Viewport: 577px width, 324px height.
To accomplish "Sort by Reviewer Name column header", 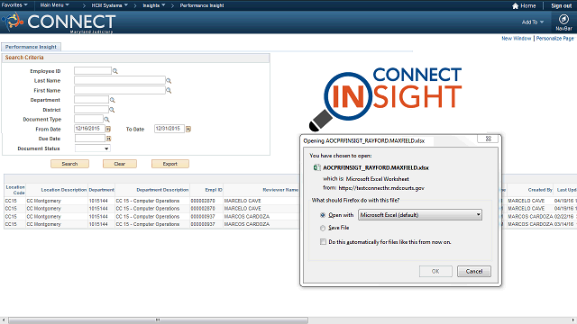I will pos(280,190).
